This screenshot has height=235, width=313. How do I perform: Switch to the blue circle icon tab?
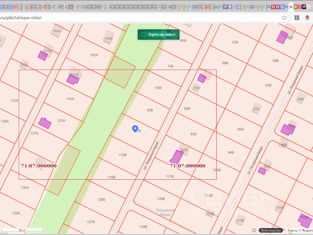282,7
